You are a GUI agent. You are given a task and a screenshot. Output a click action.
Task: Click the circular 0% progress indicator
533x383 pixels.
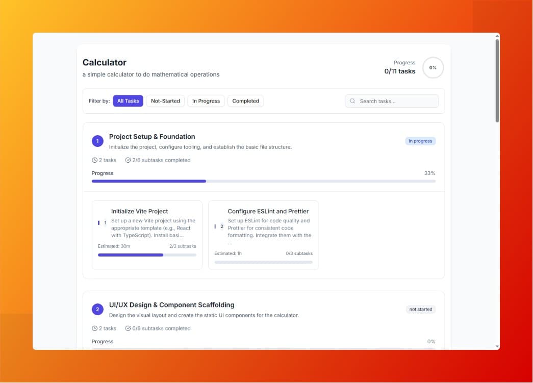click(x=433, y=67)
